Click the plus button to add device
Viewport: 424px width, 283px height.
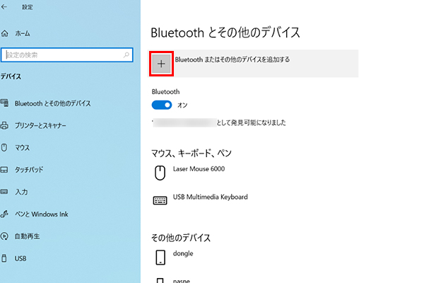coord(161,64)
